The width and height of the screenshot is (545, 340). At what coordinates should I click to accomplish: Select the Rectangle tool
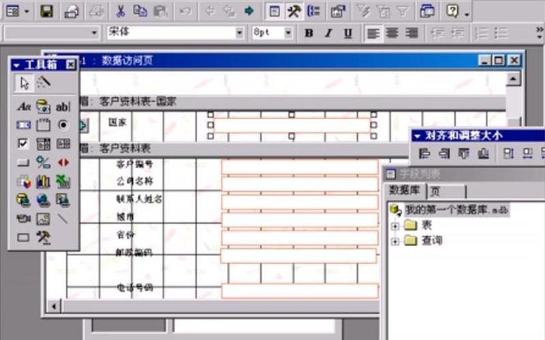click(24, 237)
